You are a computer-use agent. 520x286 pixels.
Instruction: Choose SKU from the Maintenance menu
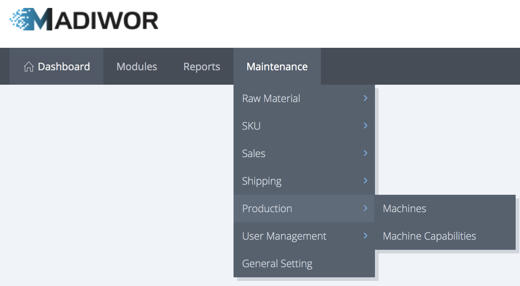pyautogui.click(x=251, y=126)
